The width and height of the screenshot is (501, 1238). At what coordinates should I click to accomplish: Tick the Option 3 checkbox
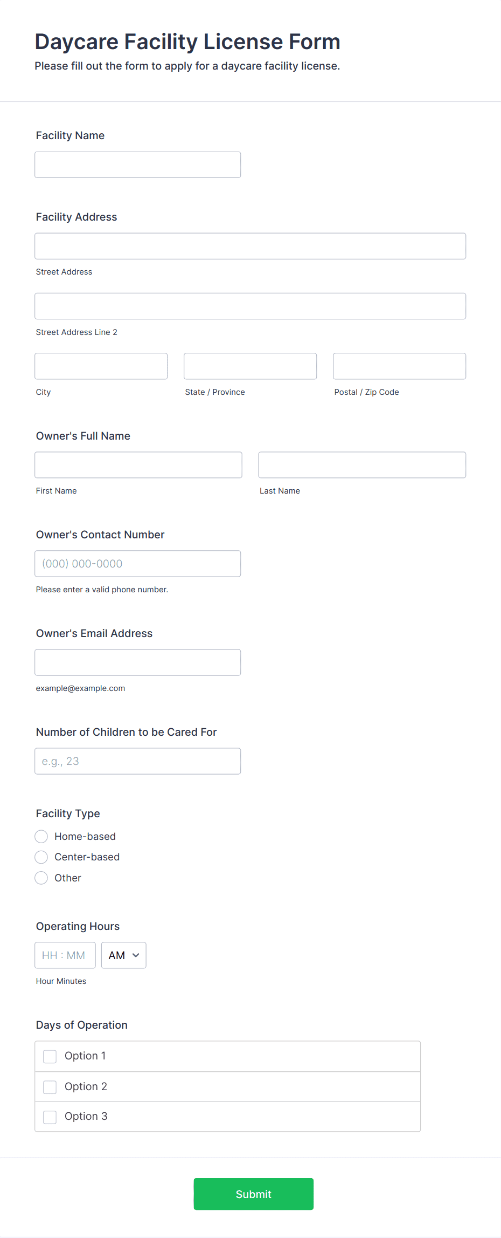pyautogui.click(x=50, y=1117)
